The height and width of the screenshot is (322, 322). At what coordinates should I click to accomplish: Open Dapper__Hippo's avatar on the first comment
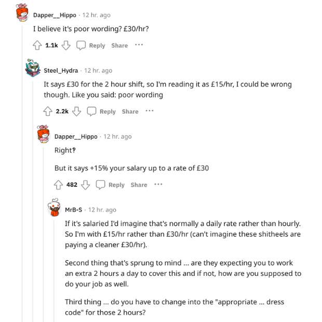point(22,12)
